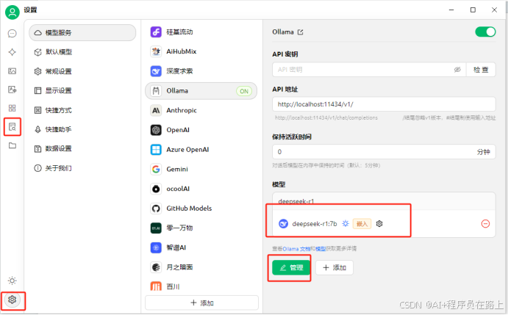508x315 pixels.
Task: Select 数据设置 settings menu item
Action: pyautogui.click(x=82, y=148)
